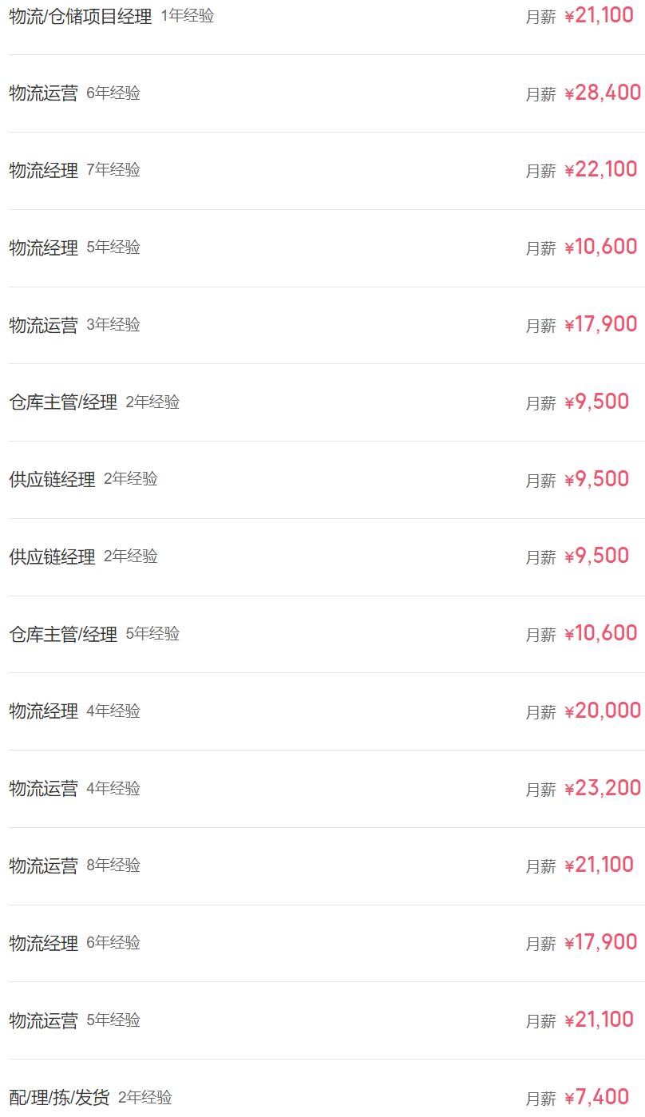The width and height of the screenshot is (645, 1117).
Task: Open the 物流运营 4年经验 job title
Action: 43,789
